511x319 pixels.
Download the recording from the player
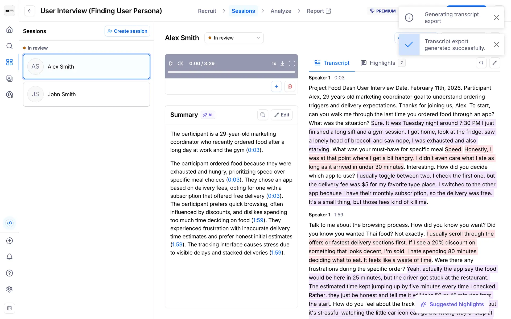coord(282,64)
